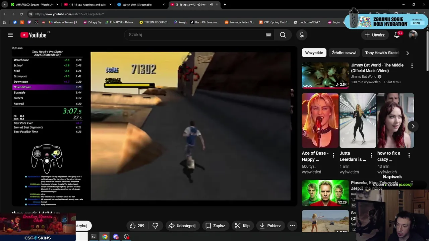Click the Utwórz create button
429x241 pixels.
click(x=374, y=35)
